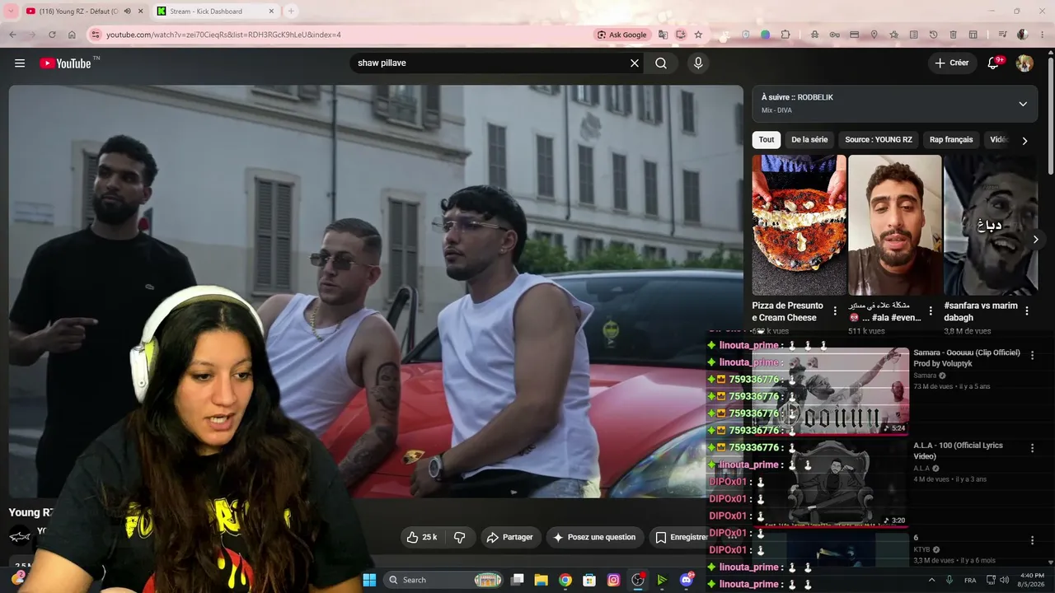Go back to the previous page
Image resolution: width=1055 pixels, height=593 pixels.
[x=12, y=35]
